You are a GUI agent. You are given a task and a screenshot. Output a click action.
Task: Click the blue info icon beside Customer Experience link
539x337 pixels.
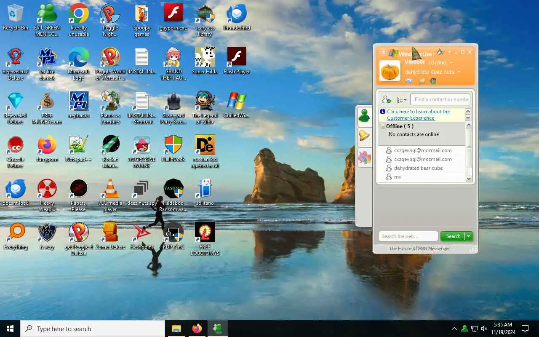click(x=382, y=112)
